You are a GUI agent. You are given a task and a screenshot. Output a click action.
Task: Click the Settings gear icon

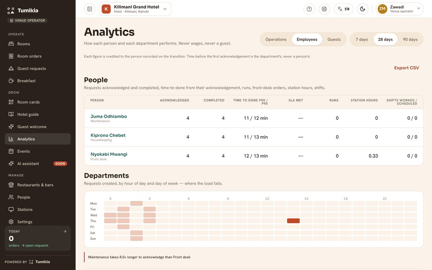11,222
